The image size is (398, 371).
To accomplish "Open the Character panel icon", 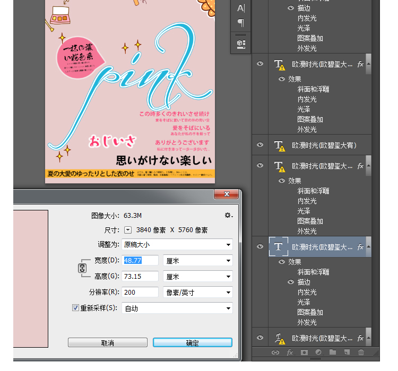I will (241, 8).
